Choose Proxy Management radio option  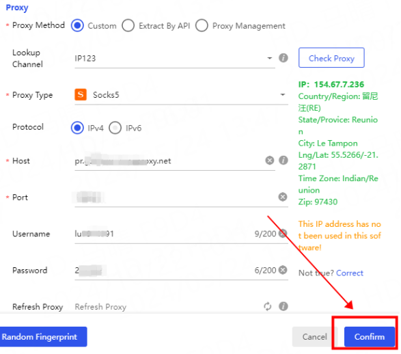pos(202,25)
